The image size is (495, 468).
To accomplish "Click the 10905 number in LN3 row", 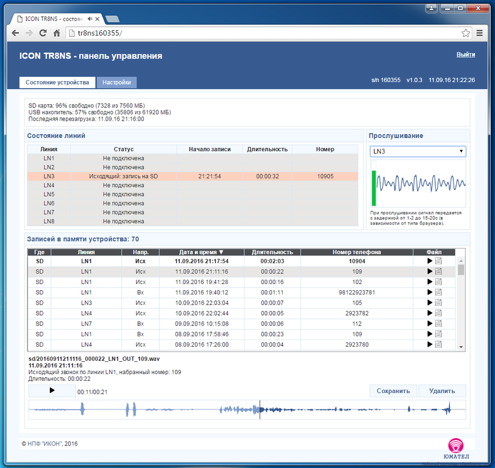I will click(x=325, y=176).
